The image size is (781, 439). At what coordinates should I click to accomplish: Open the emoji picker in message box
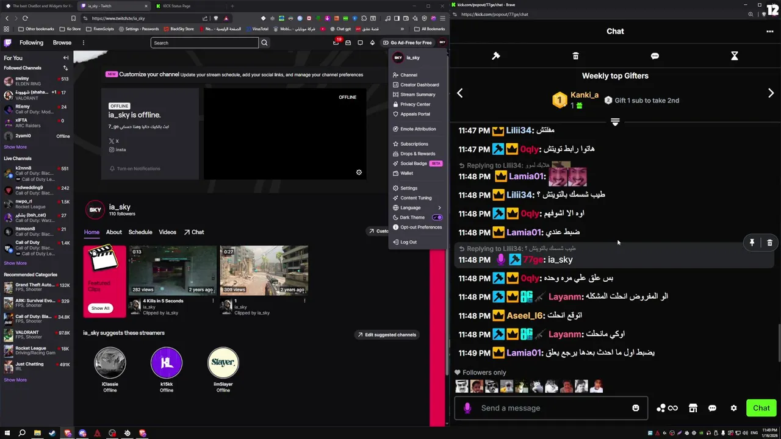click(636, 408)
